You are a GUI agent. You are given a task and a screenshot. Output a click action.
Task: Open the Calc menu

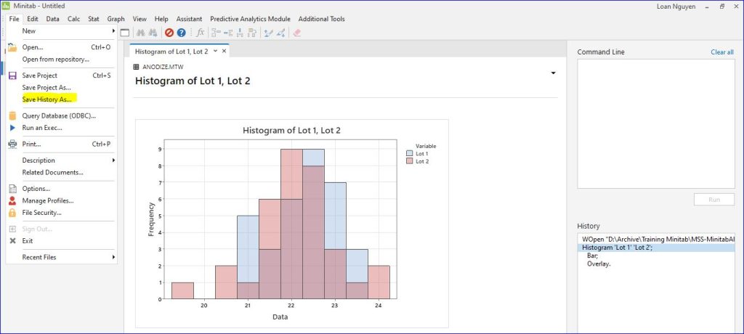click(73, 19)
